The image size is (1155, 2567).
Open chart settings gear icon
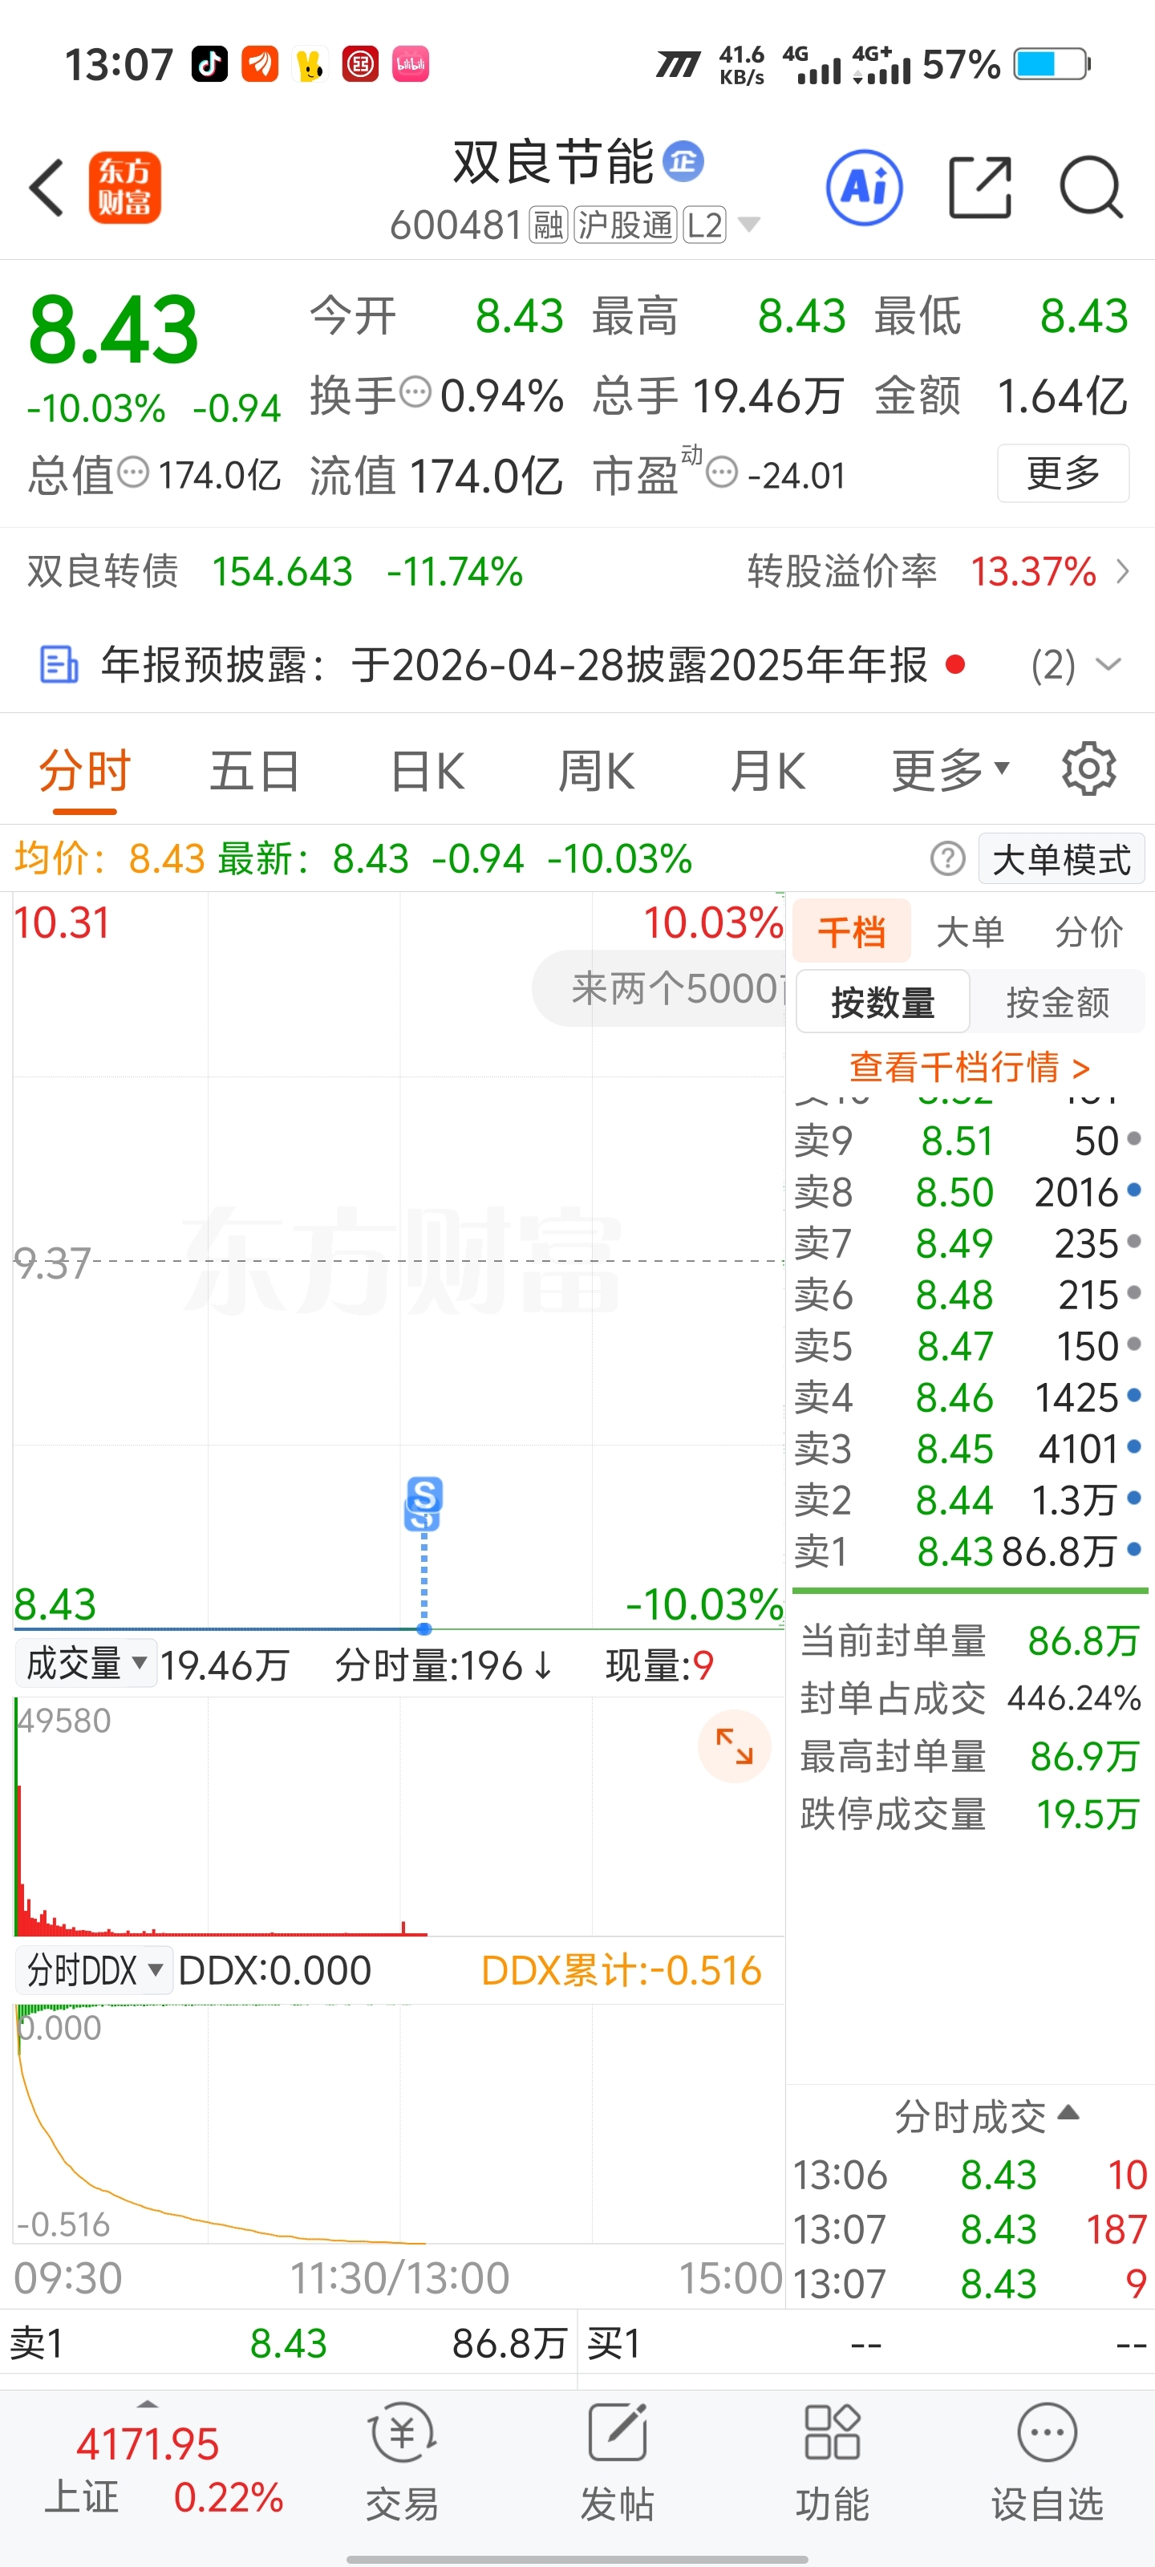[x=1088, y=768]
